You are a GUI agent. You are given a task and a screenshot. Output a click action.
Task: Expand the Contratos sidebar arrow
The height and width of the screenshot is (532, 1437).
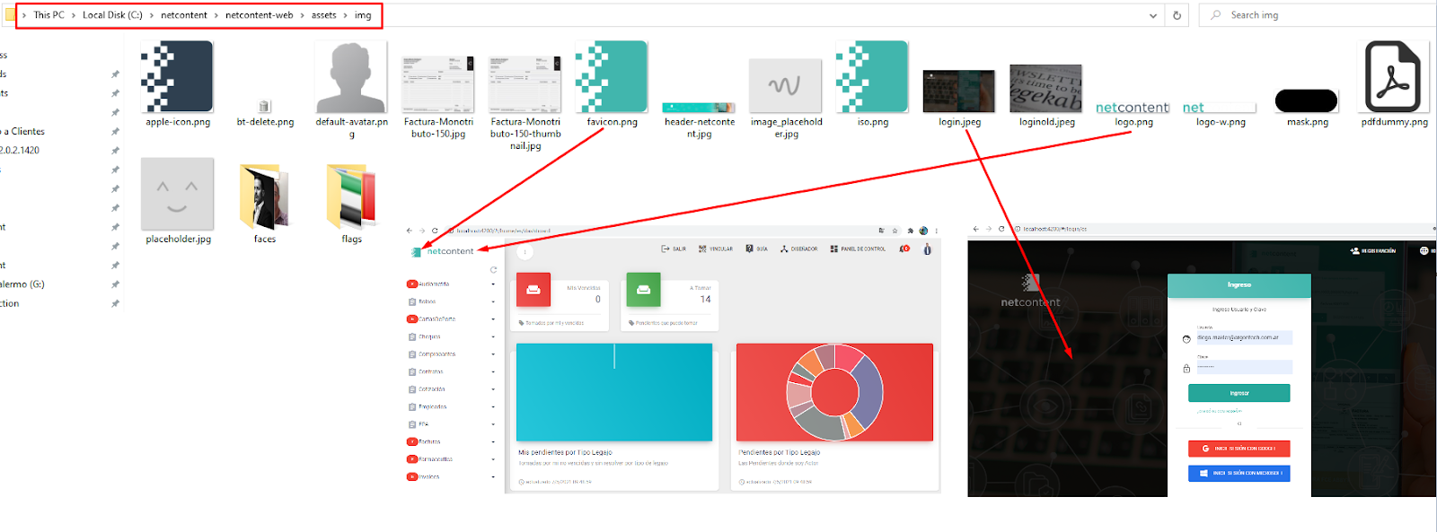493,371
